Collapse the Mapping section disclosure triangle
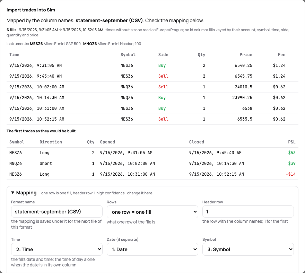305x273 pixels. click(x=12, y=193)
